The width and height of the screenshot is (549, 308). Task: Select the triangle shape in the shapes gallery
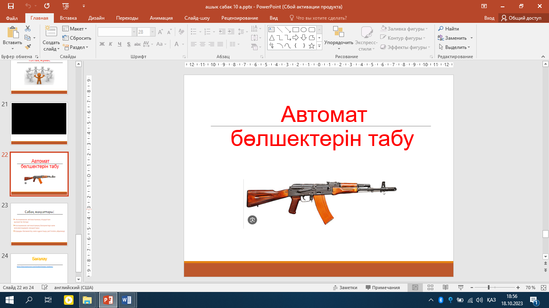271,38
